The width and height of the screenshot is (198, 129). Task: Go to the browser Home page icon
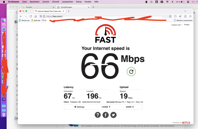[x=36, y=16]
